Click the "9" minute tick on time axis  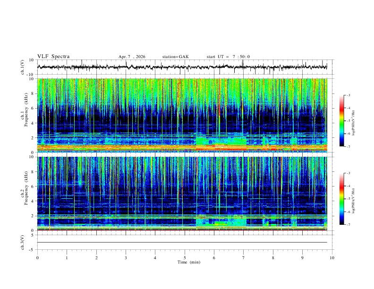302,258
